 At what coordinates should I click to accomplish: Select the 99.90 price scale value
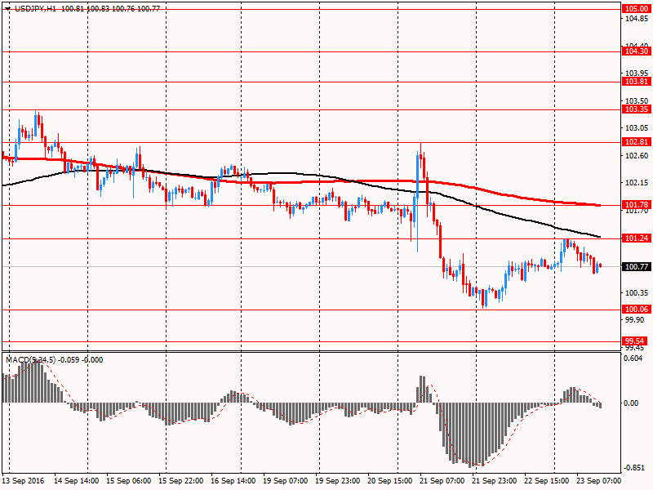[x=635, y=320]
